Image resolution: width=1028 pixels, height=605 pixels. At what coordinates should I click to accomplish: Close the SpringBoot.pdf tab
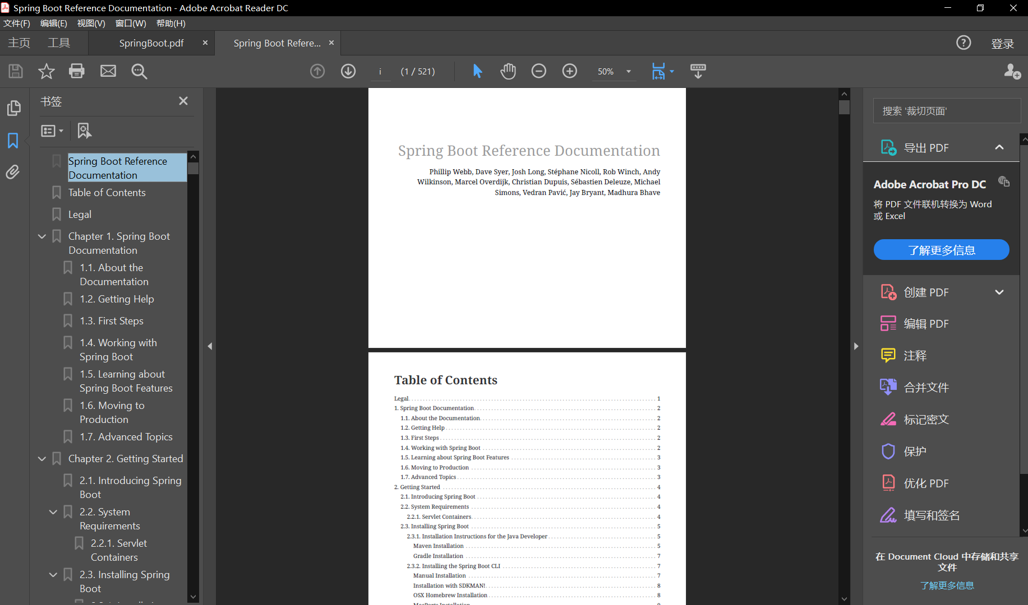(x=205, y=43)
